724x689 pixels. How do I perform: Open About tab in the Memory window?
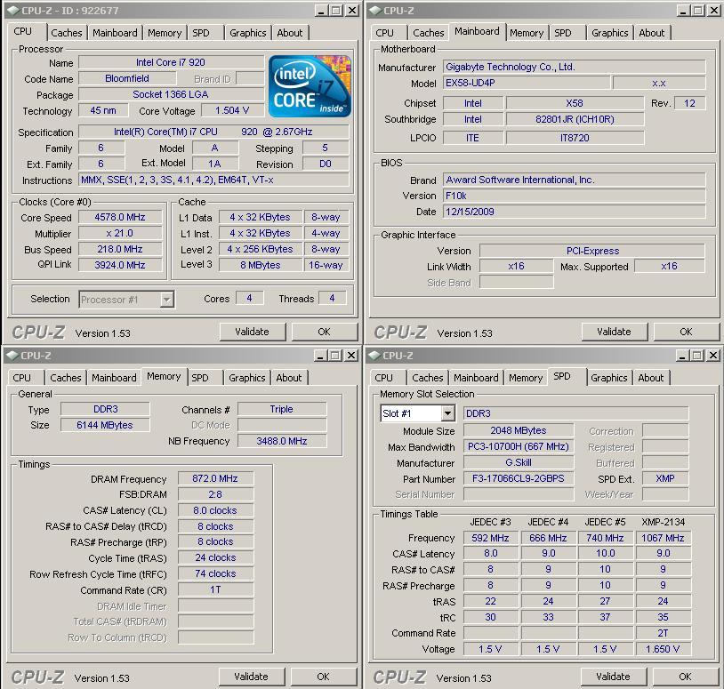point(289,378)
